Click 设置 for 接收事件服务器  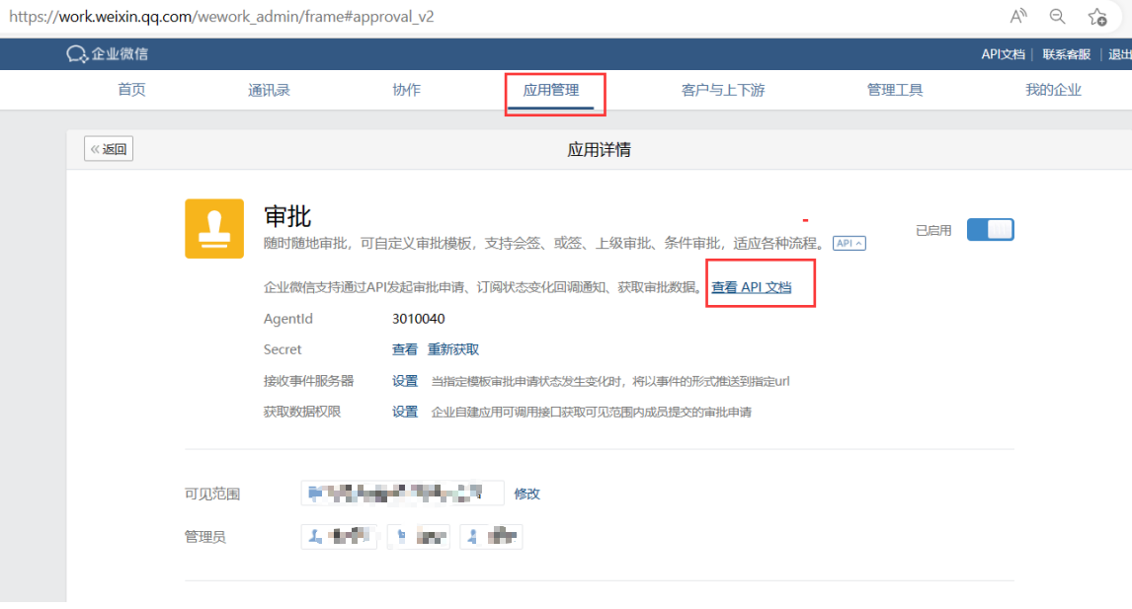(405, 381)
